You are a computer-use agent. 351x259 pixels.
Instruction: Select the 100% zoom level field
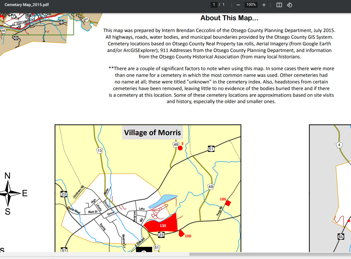coord(251,5)
